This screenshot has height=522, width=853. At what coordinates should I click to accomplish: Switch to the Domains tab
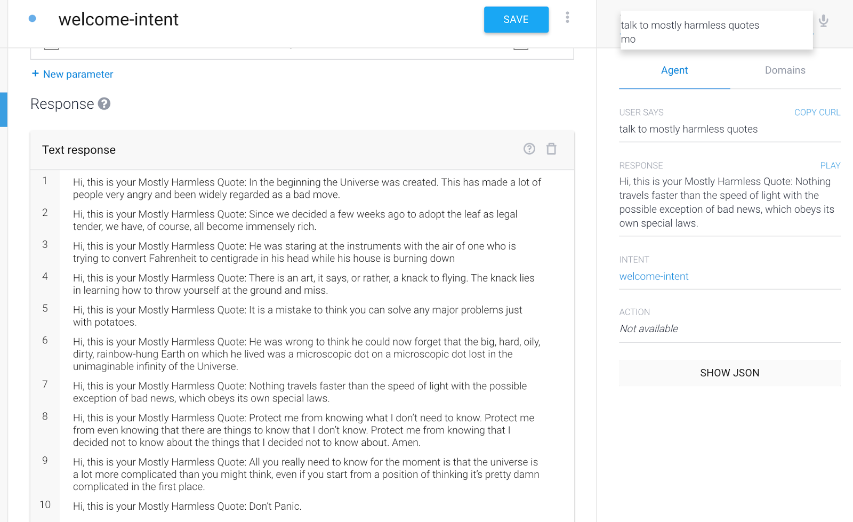(785, 70)
